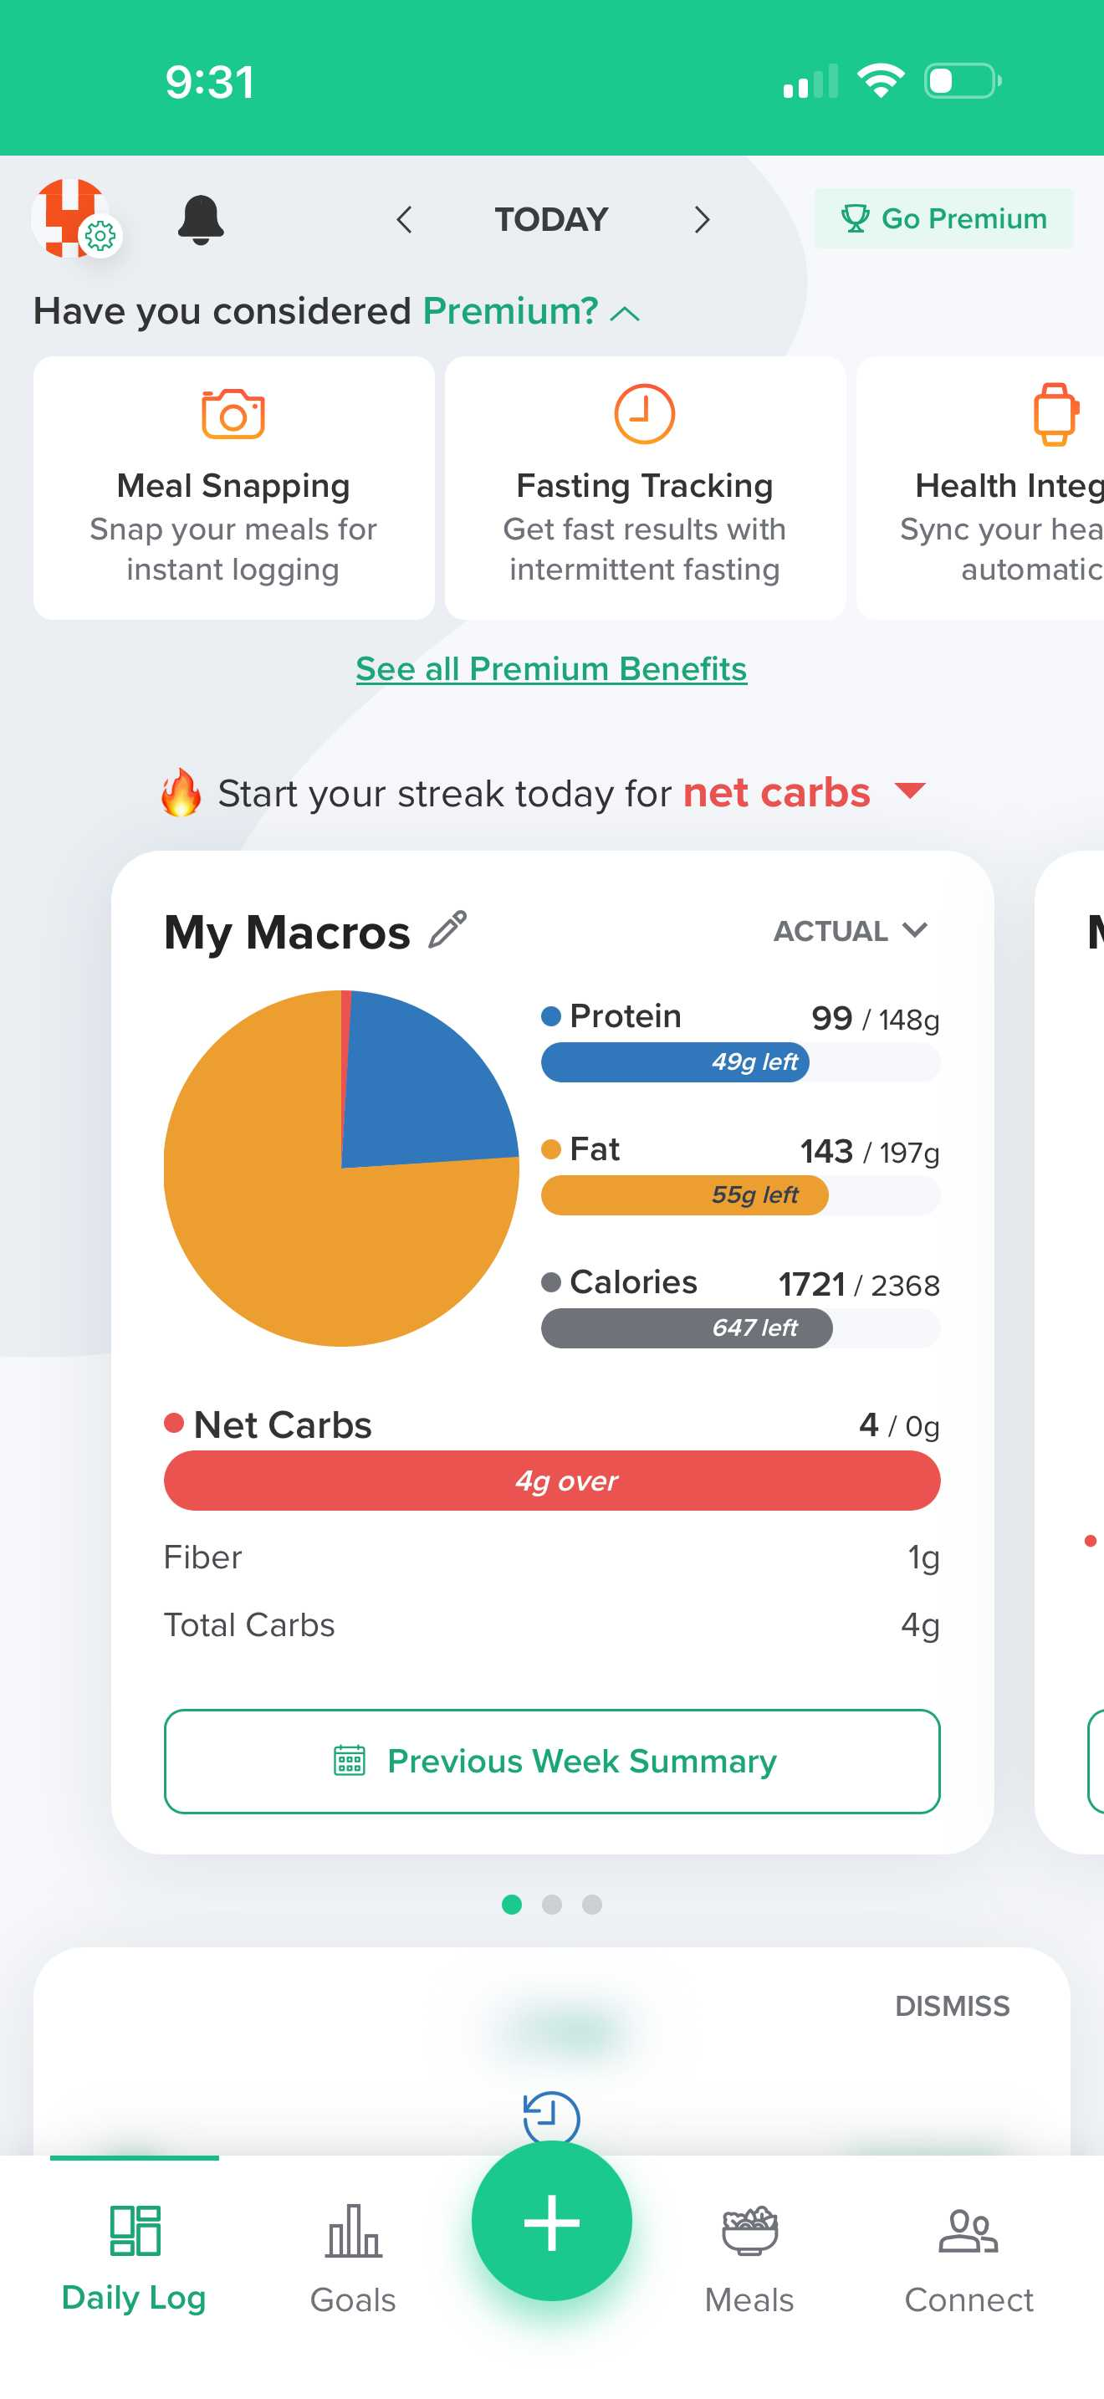Open Previous Week Summary
The image size is (1104, 2399).
tap(551, 1760)
